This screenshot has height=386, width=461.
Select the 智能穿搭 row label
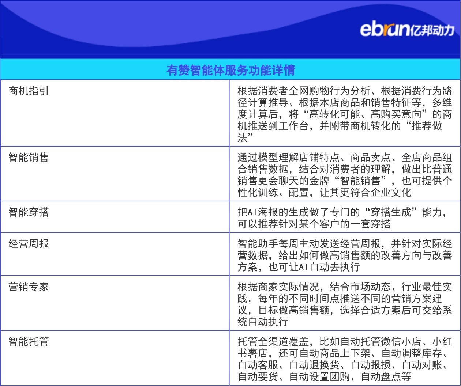click(x=29, y=212)
